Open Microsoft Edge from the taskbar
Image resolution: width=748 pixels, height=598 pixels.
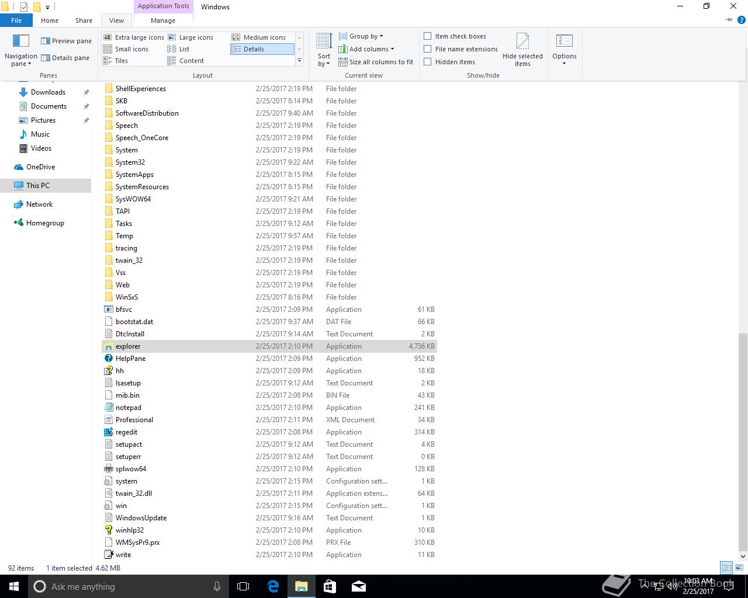tap(273, 586)
